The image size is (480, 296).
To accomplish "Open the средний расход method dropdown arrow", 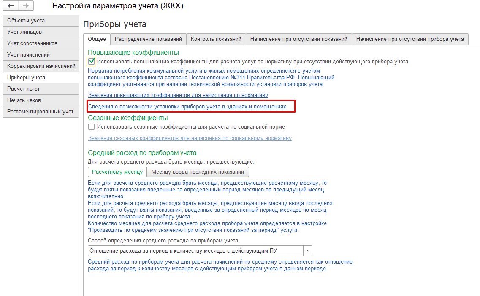I will coord(308,251).
